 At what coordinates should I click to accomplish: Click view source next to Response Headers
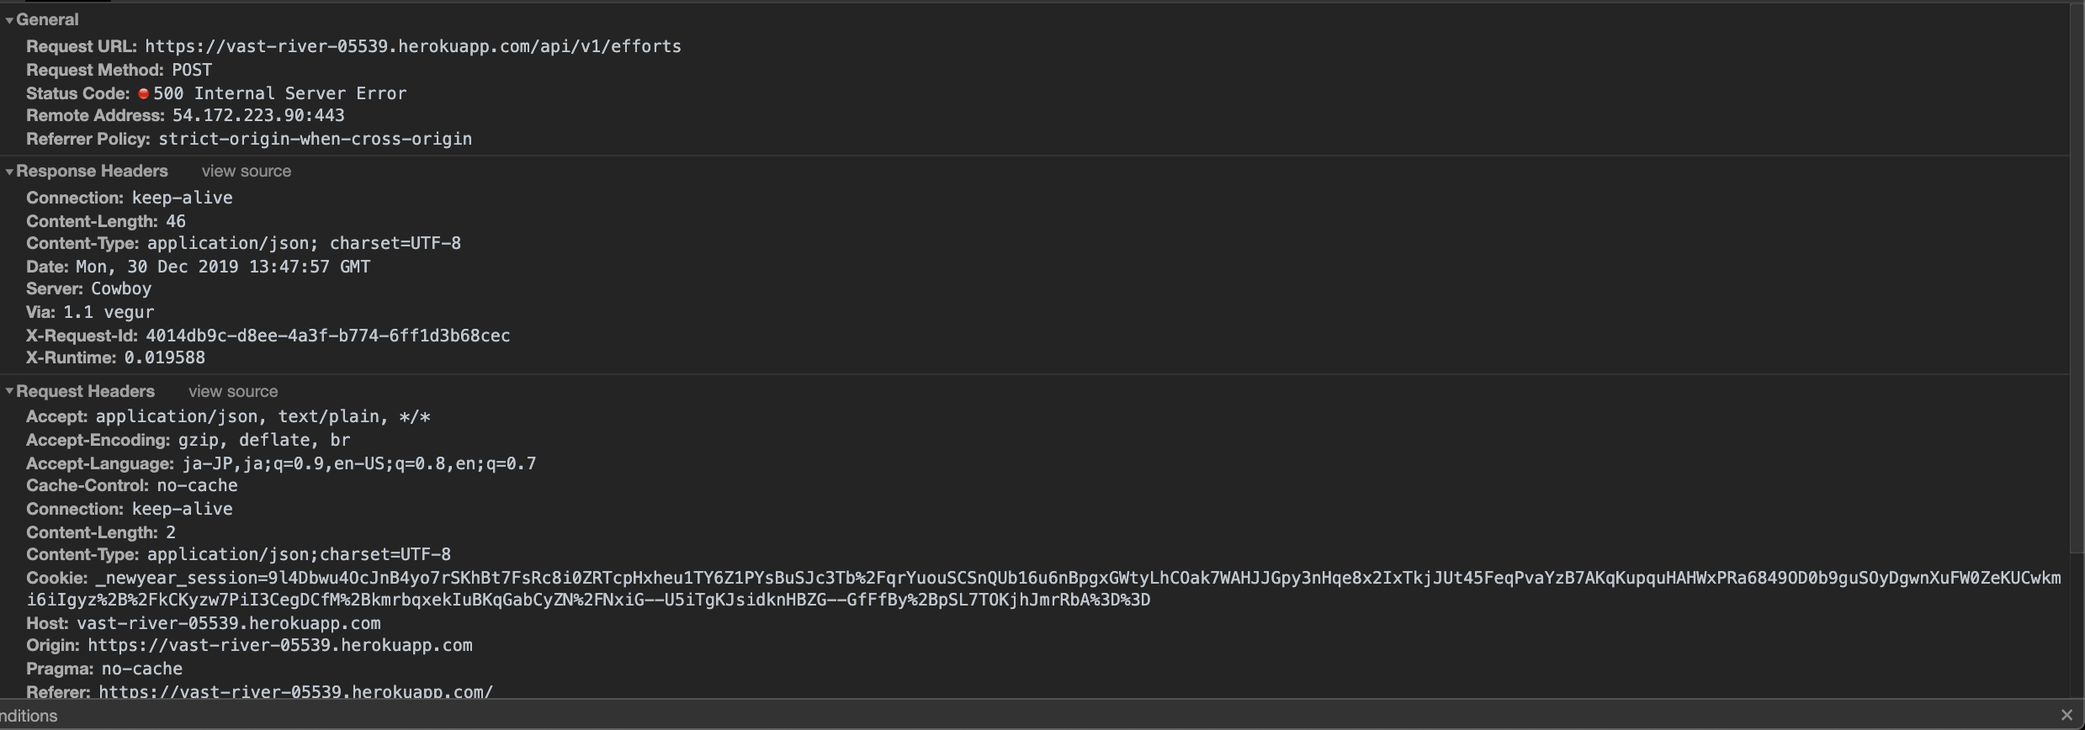coord(246,172)
